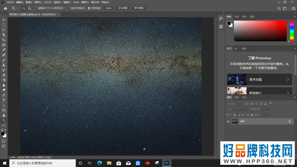Screen dimensions: 297x167
Task: Go to Photoshop Home screen
Action: [5, 8]
